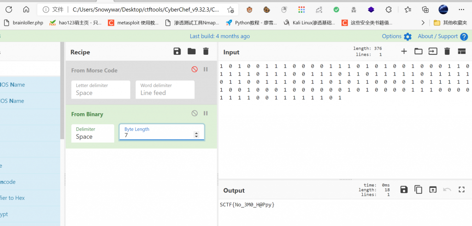This screenshot has height=226, width=472.
Task: Disable the From Binary operation
Action: [x=195, y=113]
